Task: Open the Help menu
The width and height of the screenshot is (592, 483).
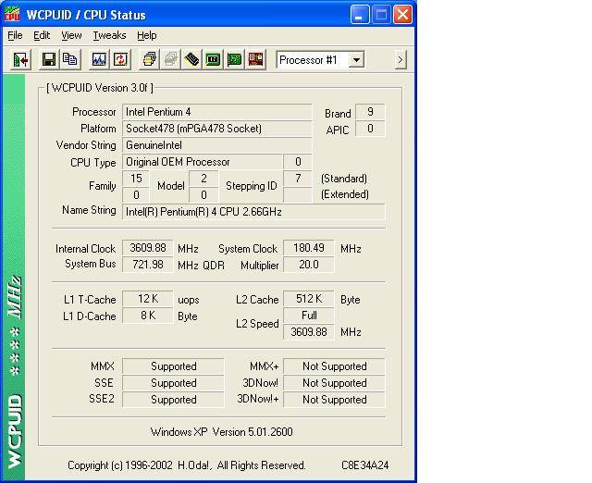Action: (x=146, y=35)
